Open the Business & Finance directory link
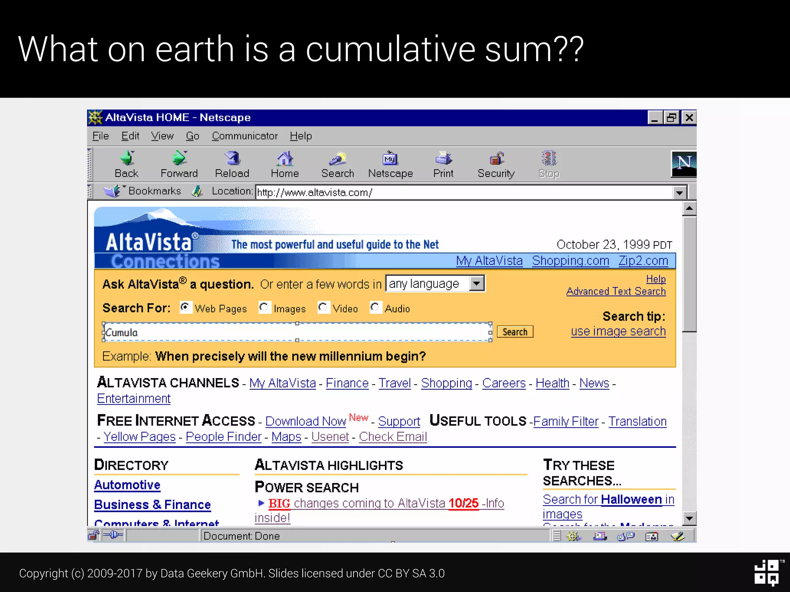790x592 pixels. 152,505
